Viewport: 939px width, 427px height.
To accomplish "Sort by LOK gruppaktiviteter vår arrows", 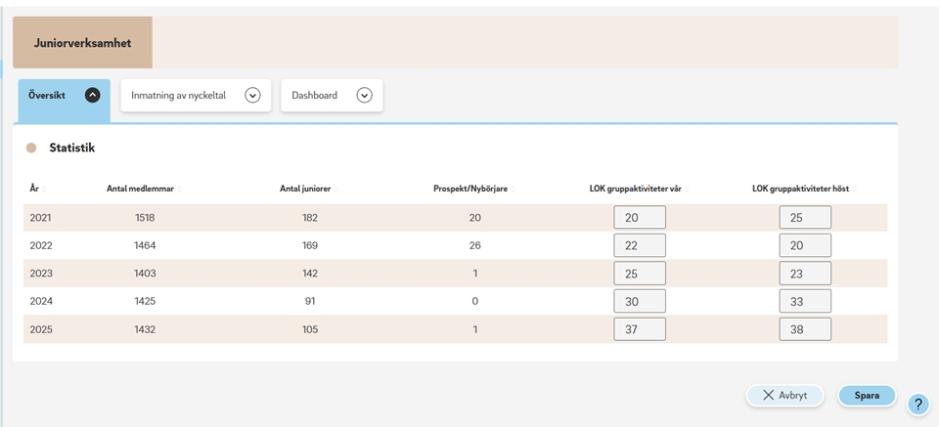I will [685, 189].
